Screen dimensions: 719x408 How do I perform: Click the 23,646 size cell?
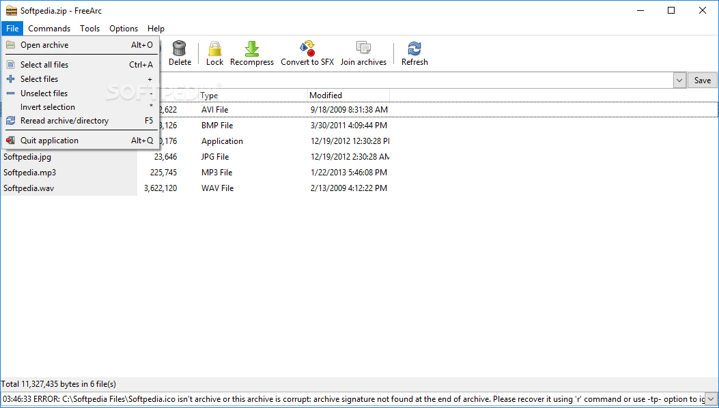coord(165,157)
